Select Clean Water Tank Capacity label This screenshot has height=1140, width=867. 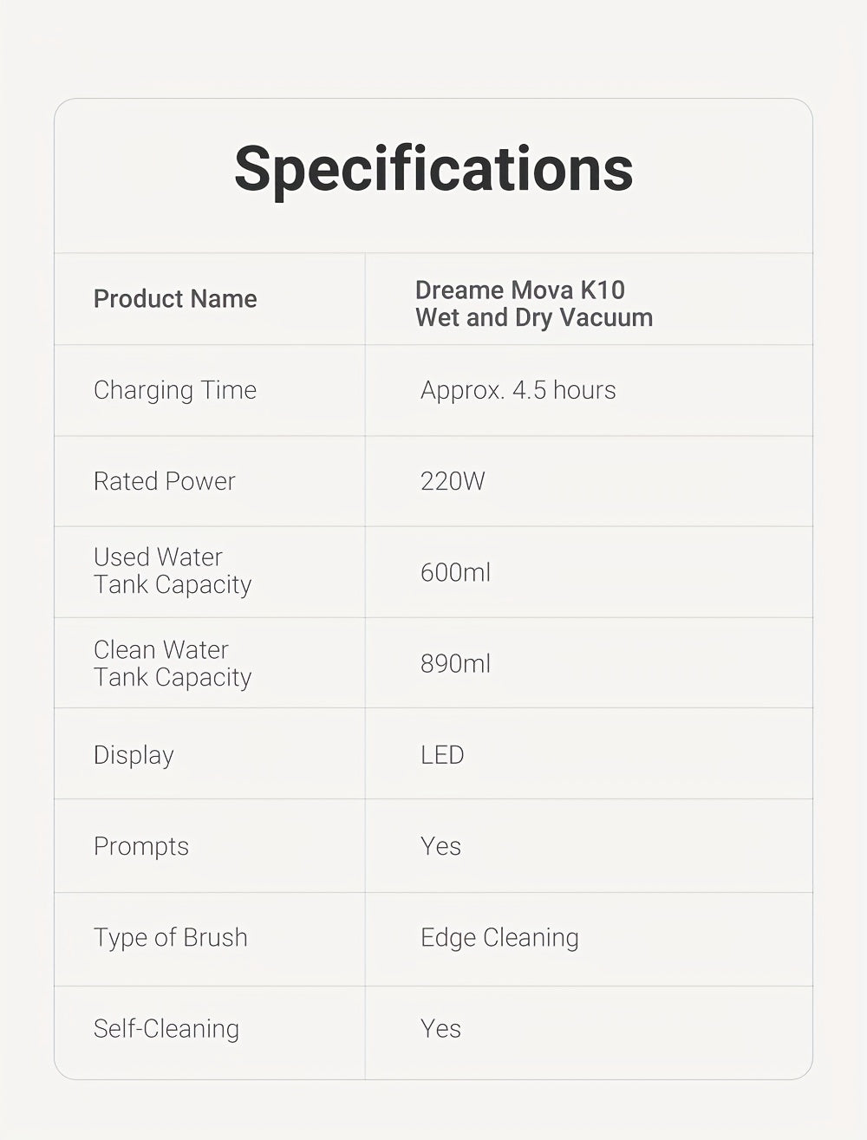point(173,663)
